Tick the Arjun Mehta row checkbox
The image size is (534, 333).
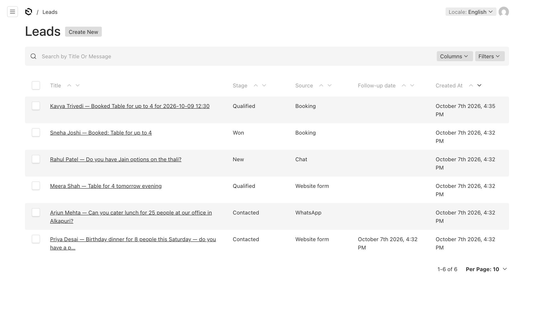pyautogui.click(x=36, y=212)
